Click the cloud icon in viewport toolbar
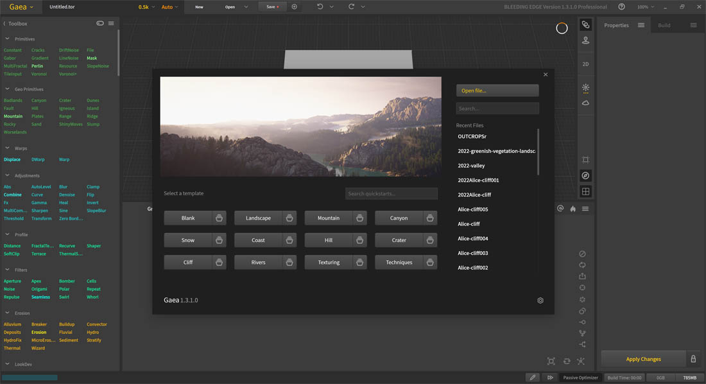Viewport: 706px width, 384px height. [585, 103]
